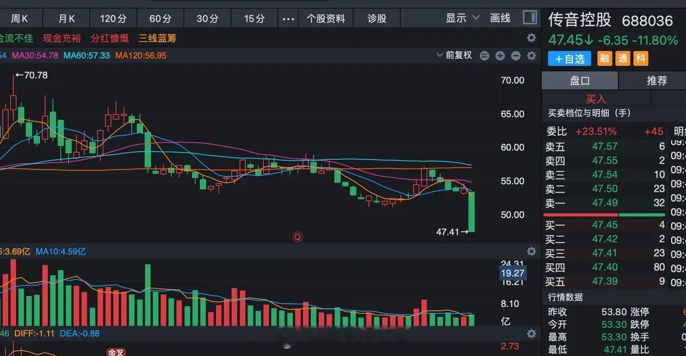Click the latest large green candlestick
Image resolution: width=686 pixels, height=356 pixels.
[471, 212]
